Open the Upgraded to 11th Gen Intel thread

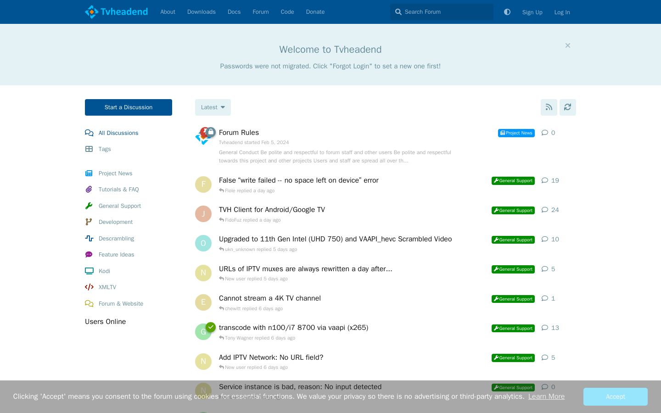click(x=336, y=239)
